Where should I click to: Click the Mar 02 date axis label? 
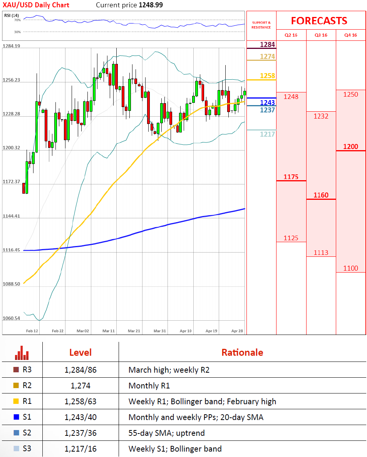(x=83, y=331)
